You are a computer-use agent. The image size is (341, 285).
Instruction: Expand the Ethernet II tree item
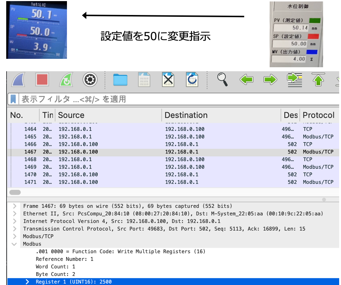pyautogui.click(x=15, y=214)
